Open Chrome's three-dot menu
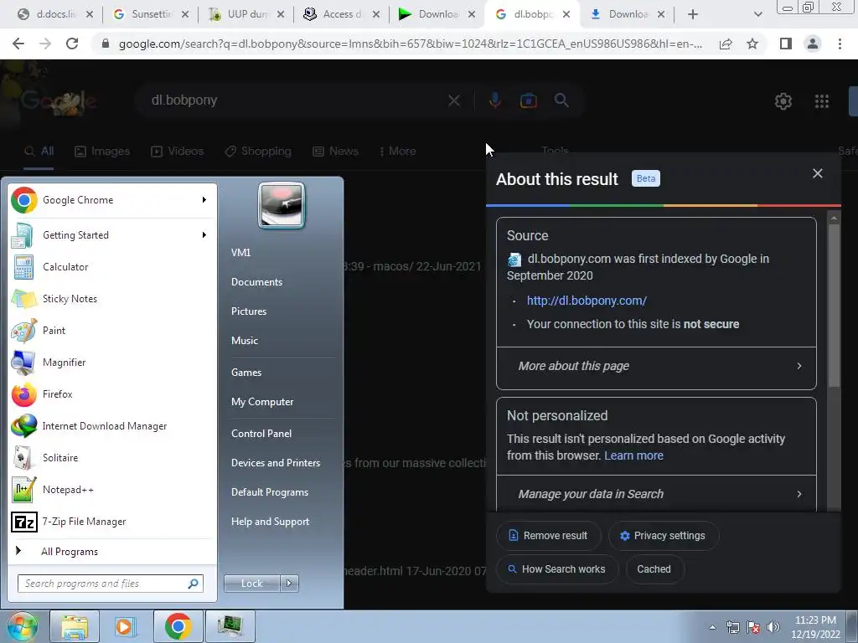The height and width of the screenshot is (643, 858). (x=840, y=44)
